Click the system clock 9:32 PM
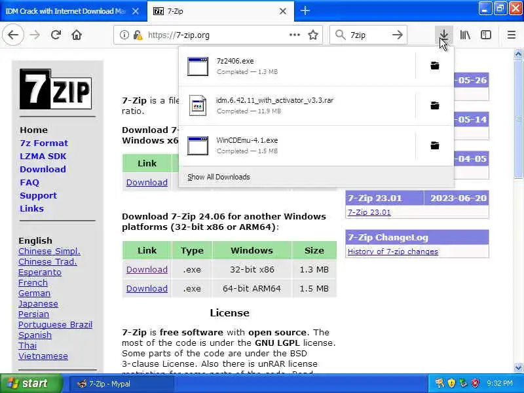The width and height of the screenshot is (524, 393). [500, 383]
